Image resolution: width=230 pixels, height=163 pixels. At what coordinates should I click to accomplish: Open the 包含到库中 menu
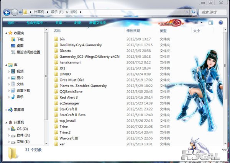coord(35,23)
